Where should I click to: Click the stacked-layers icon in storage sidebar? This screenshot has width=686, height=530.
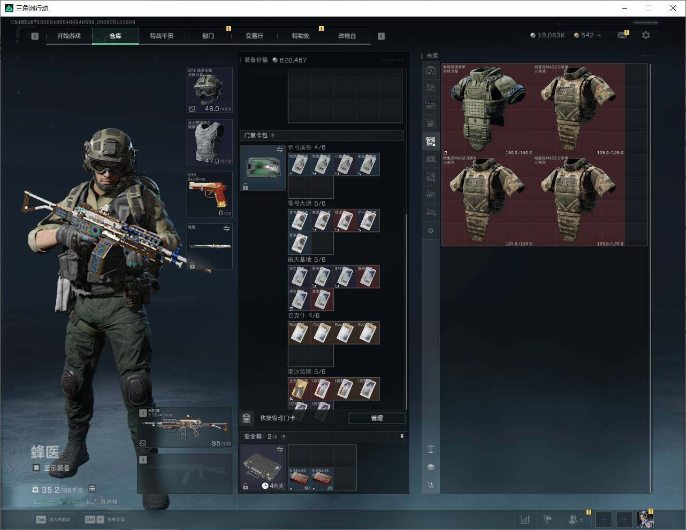431,467
